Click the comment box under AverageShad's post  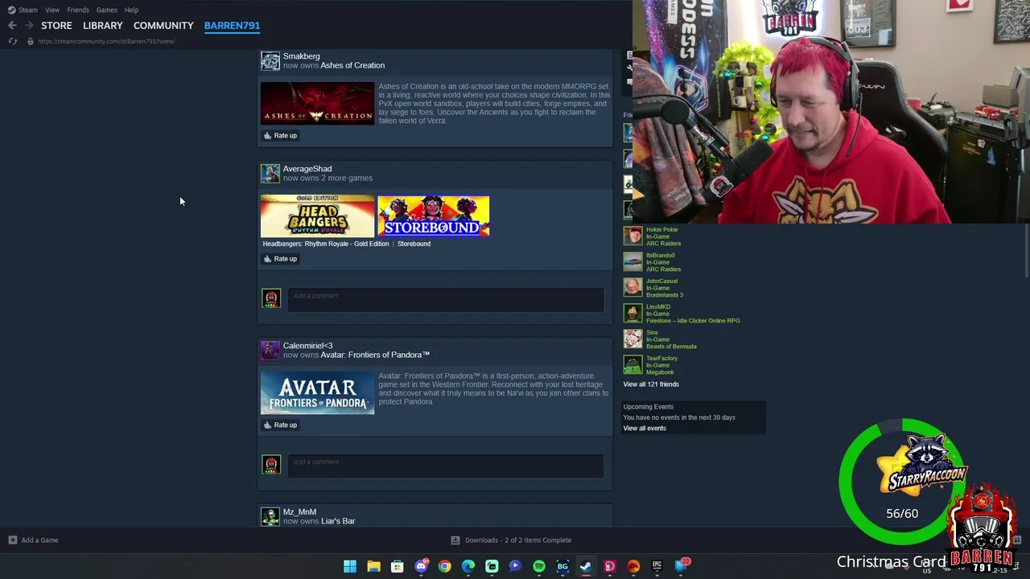tap(446, 300)
